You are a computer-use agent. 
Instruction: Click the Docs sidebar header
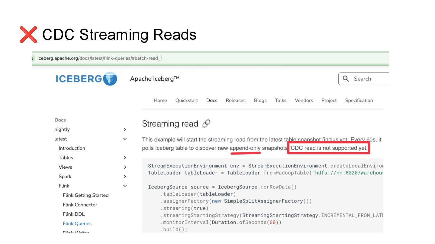(x=60, y=120)
